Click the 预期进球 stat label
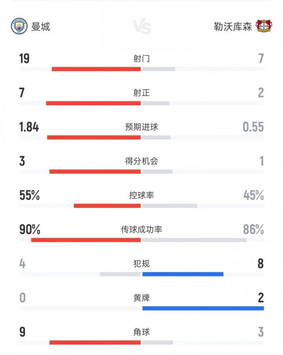 click(141, 127)
